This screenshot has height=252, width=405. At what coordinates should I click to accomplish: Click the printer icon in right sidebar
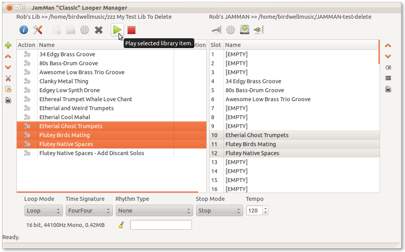(x=388, y=89)
